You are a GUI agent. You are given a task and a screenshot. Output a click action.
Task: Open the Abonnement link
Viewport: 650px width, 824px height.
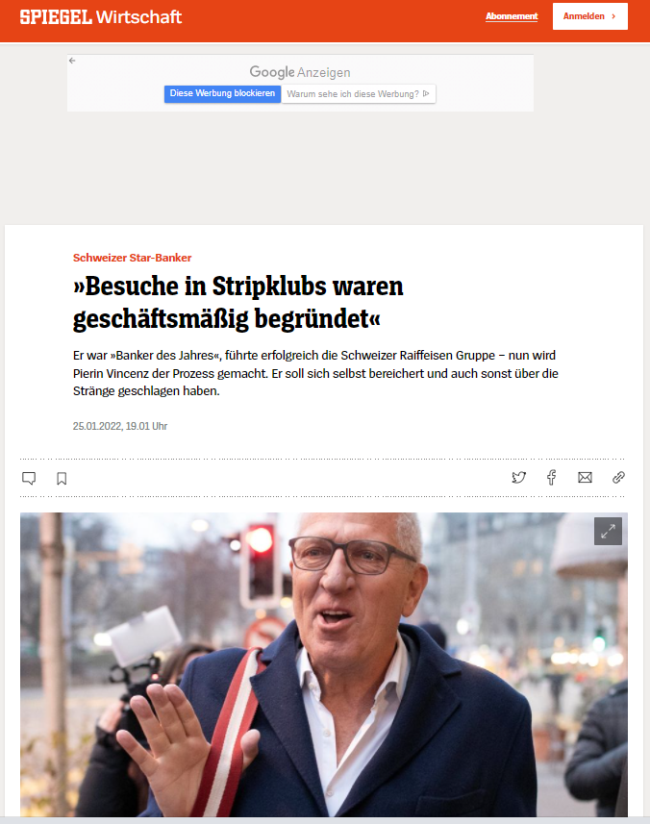click(512, 16)
